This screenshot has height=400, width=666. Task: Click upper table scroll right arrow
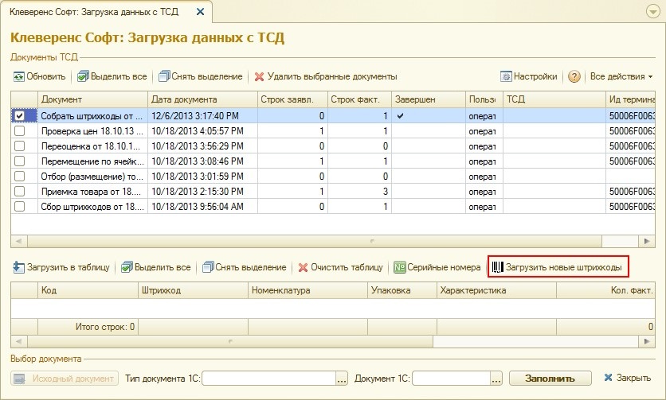click(x=647, y=241)
